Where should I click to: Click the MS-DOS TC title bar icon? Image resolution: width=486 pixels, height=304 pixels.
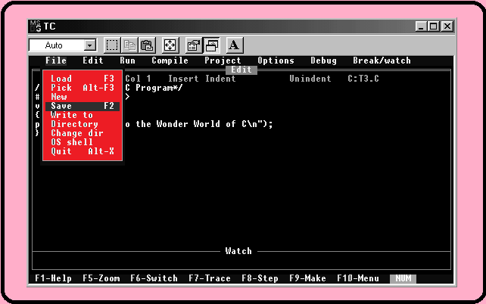36,26
